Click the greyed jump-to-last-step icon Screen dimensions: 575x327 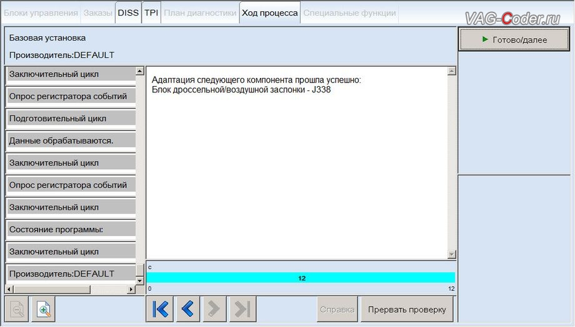pos(242,309)
